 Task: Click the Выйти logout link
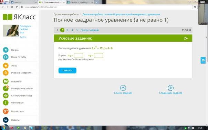pos(23,37)
